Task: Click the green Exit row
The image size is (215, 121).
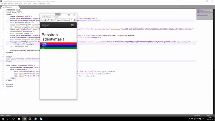Action: click(x=58, y=48)
